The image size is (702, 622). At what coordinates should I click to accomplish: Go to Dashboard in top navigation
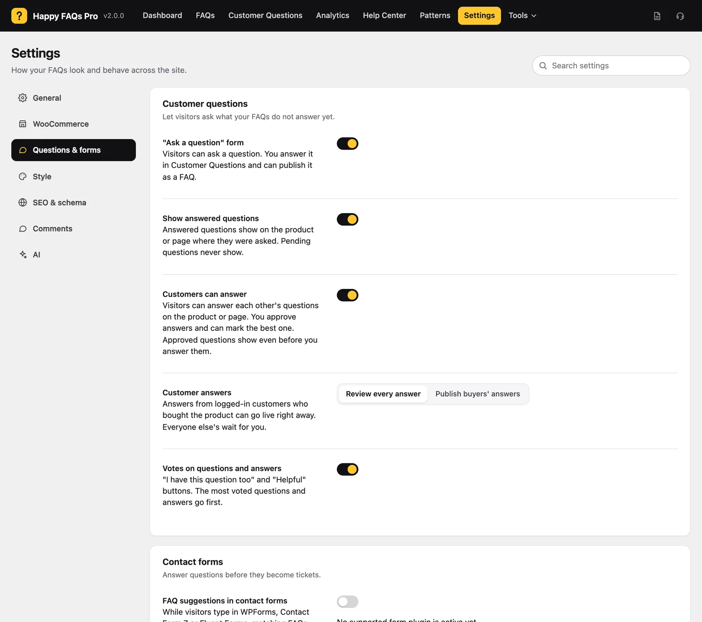[162, 16]
